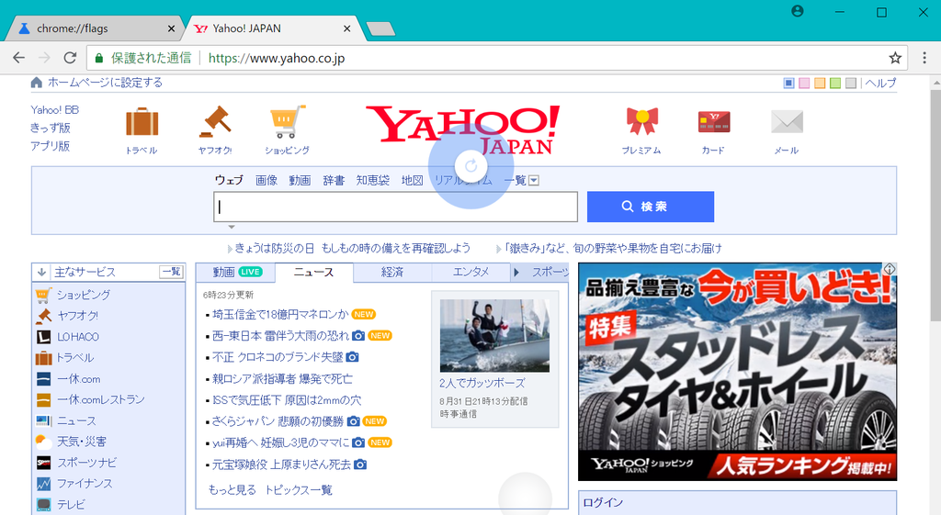Select the 地図 search tab
Viewport: 941px width, 515px height.
(x=413, y=181)
